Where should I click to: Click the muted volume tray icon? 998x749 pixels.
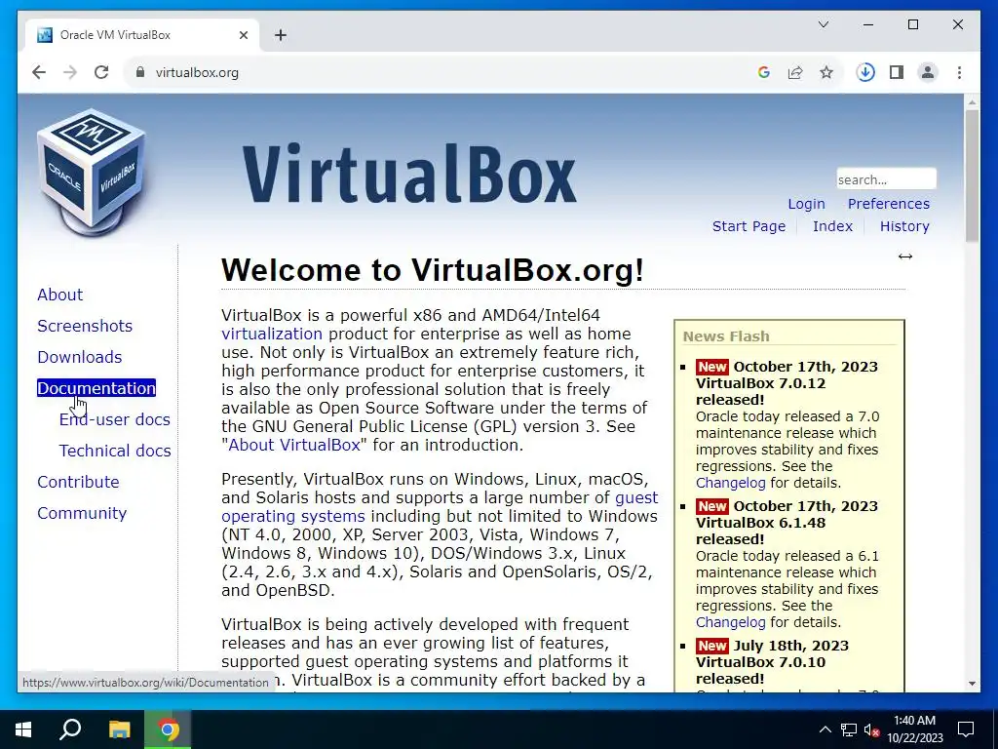(x=872, y=729)
